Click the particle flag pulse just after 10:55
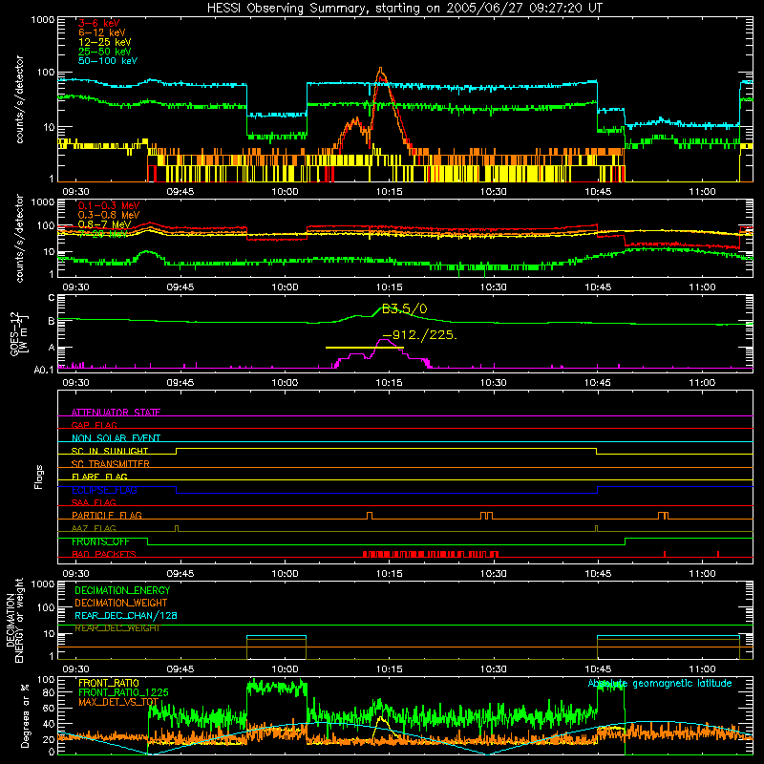The width and height of the screenshot is (764, 764). 663,516
